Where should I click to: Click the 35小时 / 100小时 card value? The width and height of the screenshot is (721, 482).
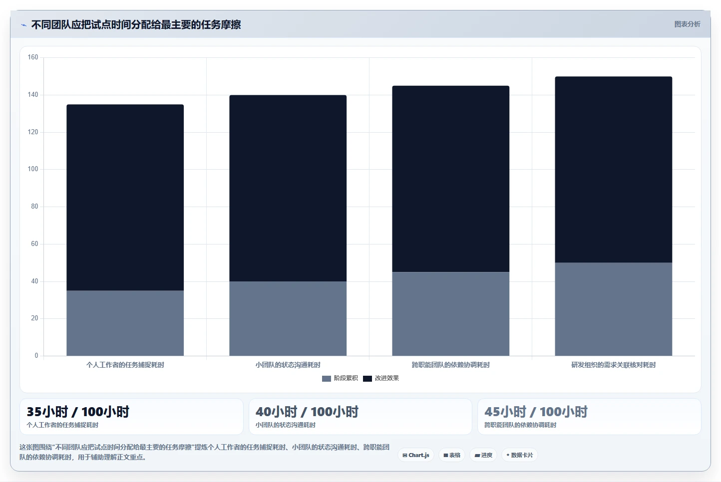point(78,412)
